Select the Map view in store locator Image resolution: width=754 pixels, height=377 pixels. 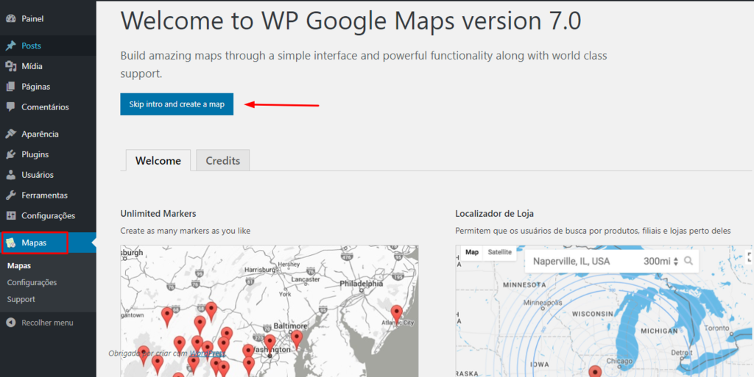tap(472, 252)
